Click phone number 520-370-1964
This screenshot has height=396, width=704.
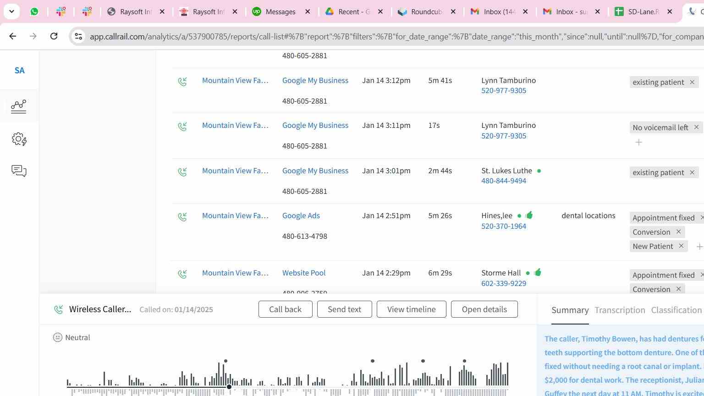tap(504, 226)
